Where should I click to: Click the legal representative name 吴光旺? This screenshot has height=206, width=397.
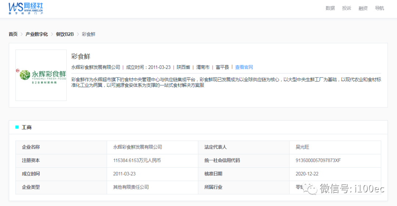tap(303, 147)
